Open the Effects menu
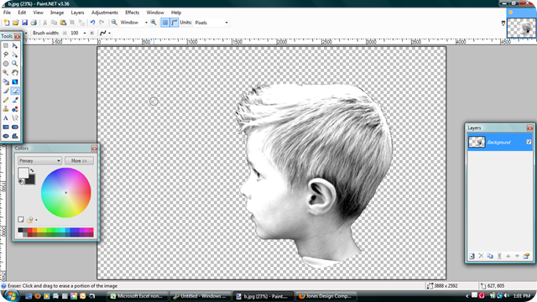 click(133, 13)
